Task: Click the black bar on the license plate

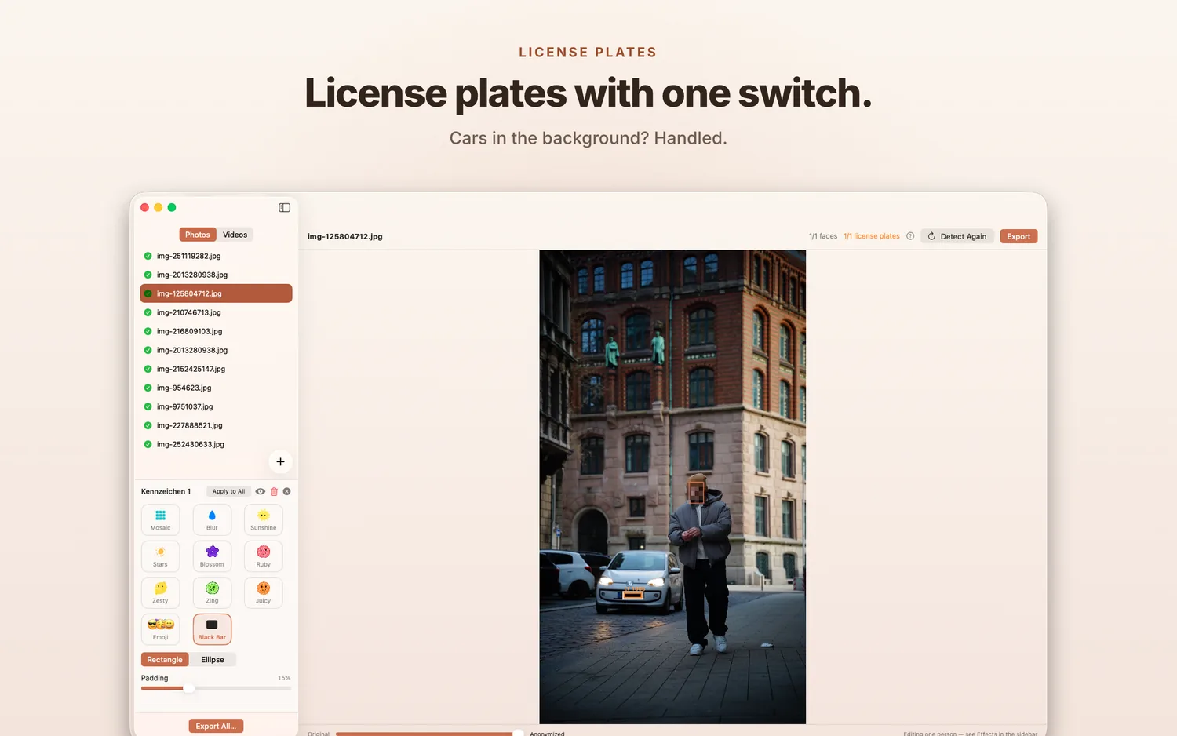Action: (632, 596)
